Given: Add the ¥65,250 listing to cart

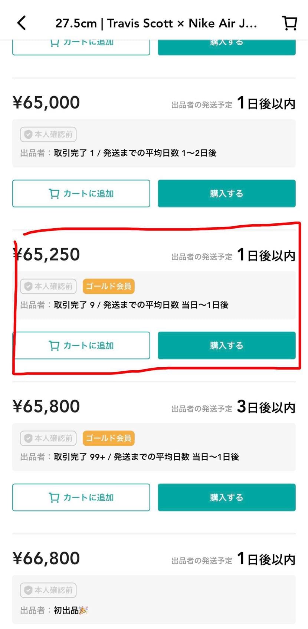Looking at the screenshot, I should tap(81, 346).
